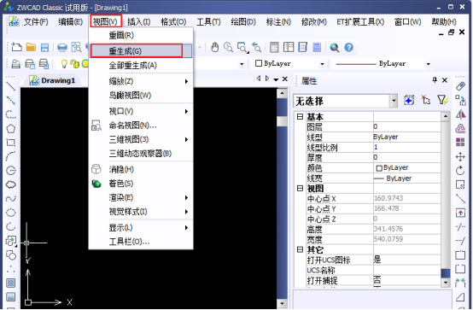Collapse the 基本 section
Image resolution: width=473 pixels, height=310 pixels.
pyautogui.click(x=300, y=116)
